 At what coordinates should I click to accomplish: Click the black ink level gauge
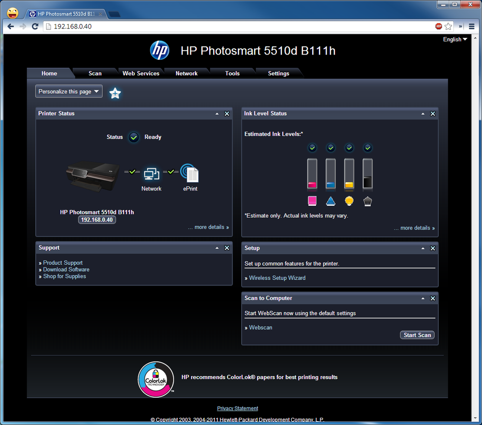point(368,173)
